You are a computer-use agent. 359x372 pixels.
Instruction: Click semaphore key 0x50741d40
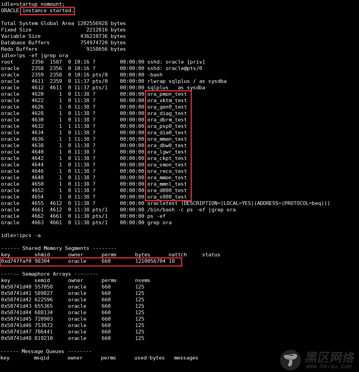pyautogui.click(x=16, y=286)
